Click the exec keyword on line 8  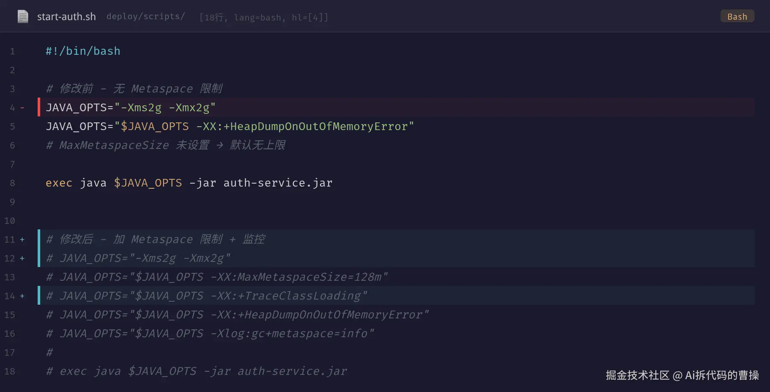(59, 183)
